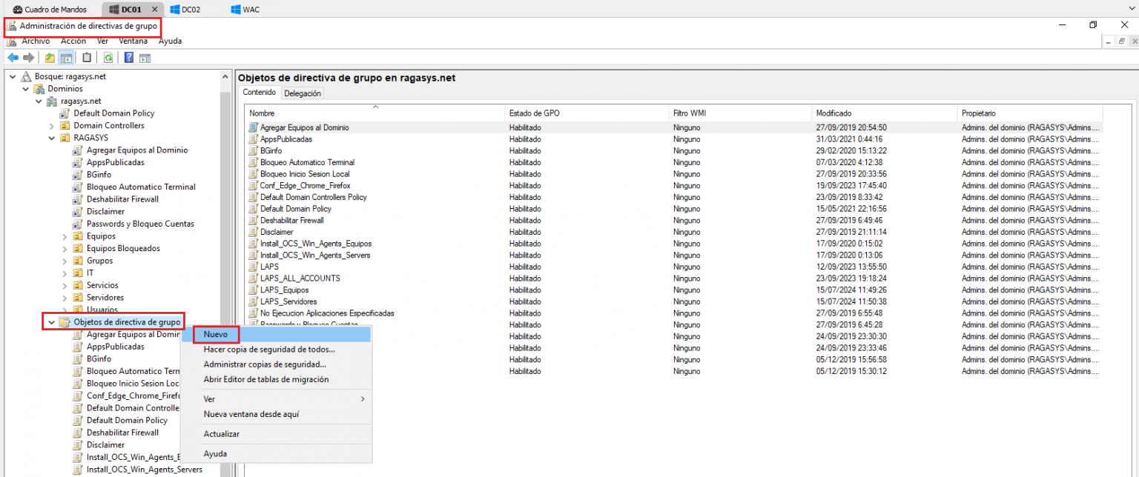Click the Forward arrow in the toolbar

[28, 58]
